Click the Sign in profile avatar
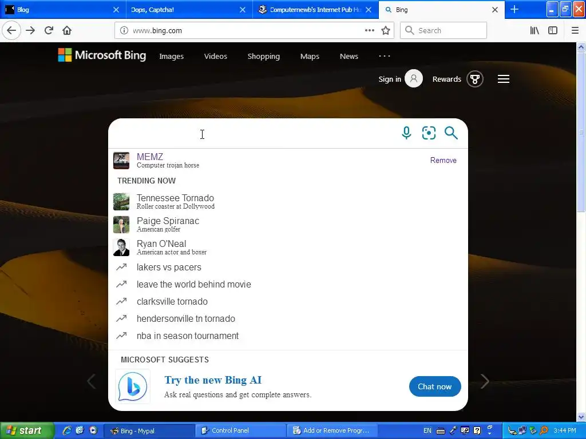The width and height of the screenshot is (586, 439). tap(414, 78)
